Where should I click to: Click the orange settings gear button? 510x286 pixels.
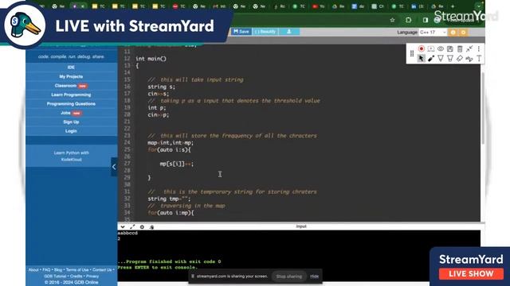point(463,32)
